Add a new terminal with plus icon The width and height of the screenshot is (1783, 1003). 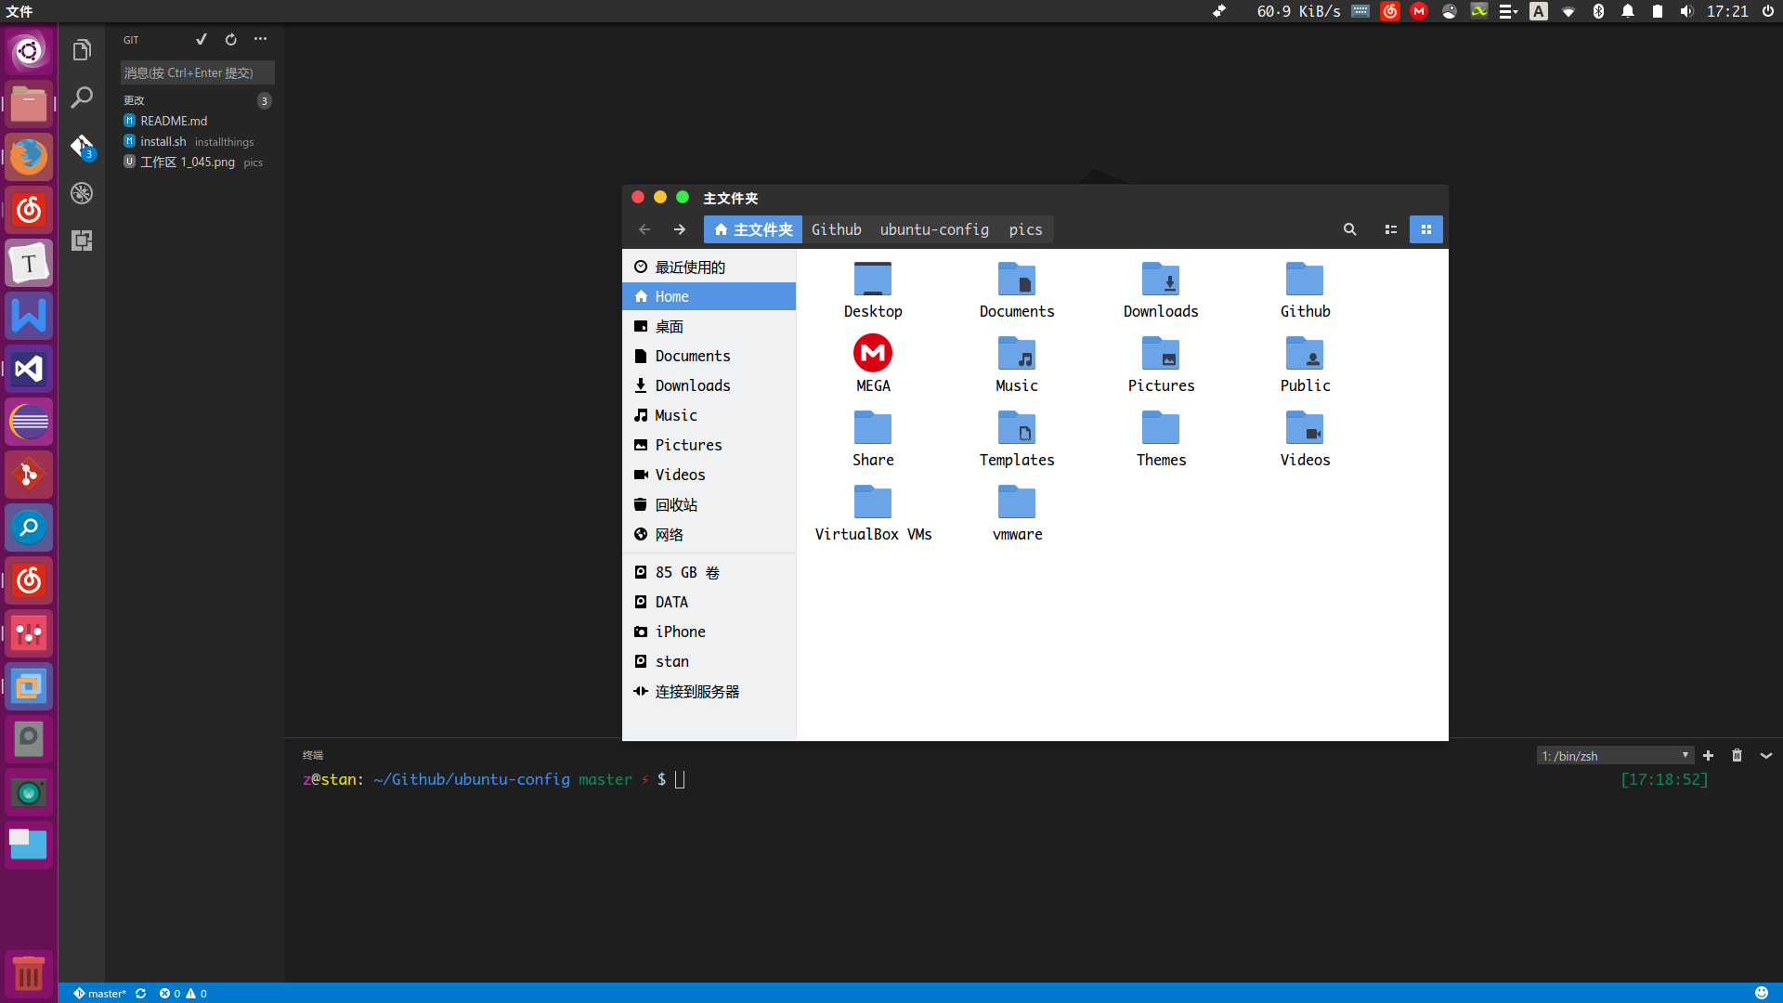click(1708, 755)
